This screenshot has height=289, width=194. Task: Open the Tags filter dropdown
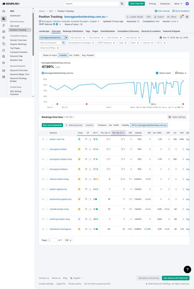[x=123, y=43]
